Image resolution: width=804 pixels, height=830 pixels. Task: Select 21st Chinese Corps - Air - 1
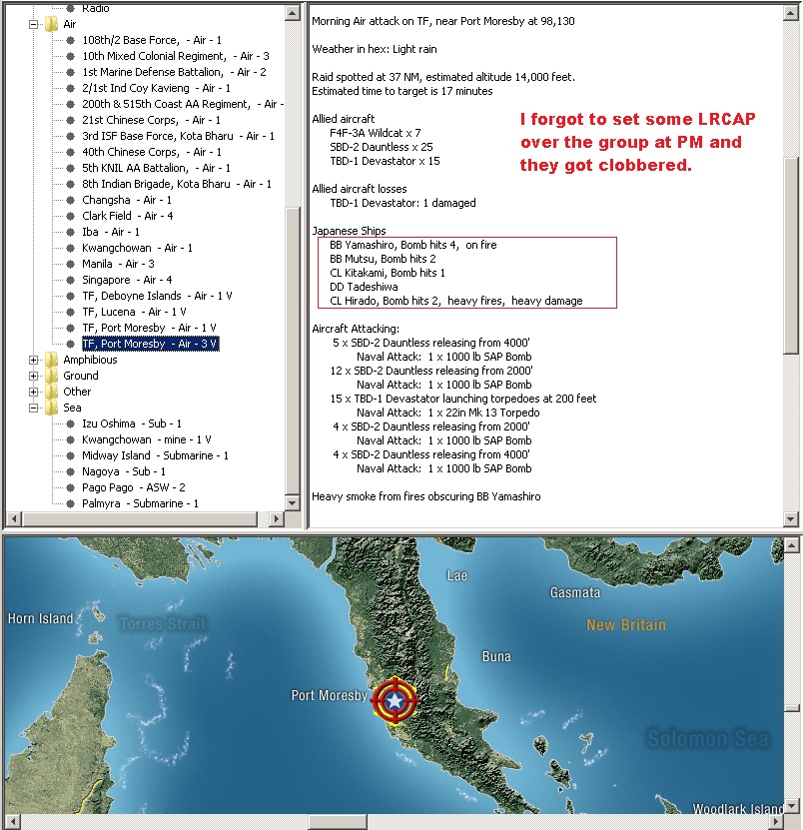152,120
